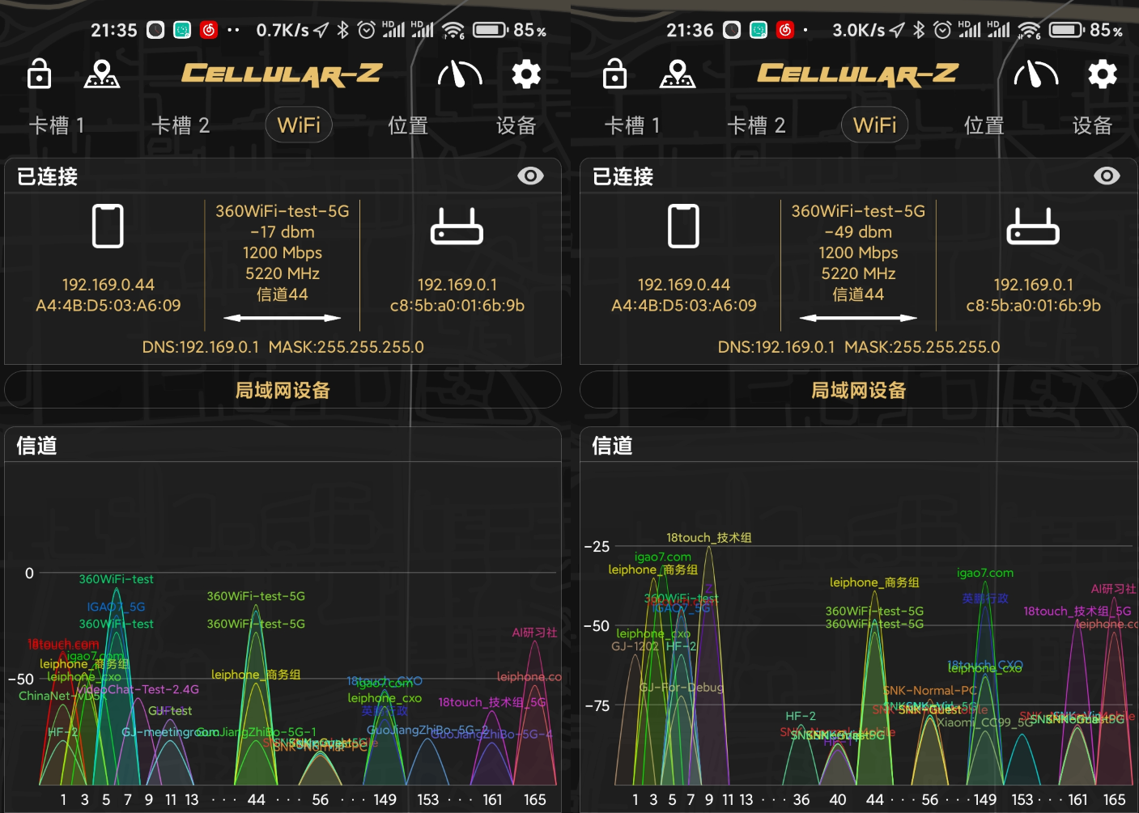The height and width of the screenshot is (813, 1139).
Task: Open the 位置 tab in right screenshot
Action: [x=984, y=125]
